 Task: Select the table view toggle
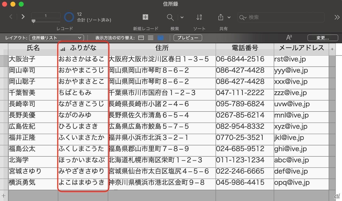coord(161,38)
